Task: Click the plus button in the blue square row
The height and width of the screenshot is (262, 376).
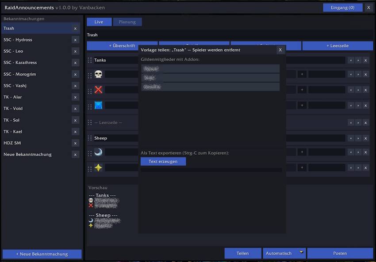Action: pyautogui.click(x=302, y=106)
